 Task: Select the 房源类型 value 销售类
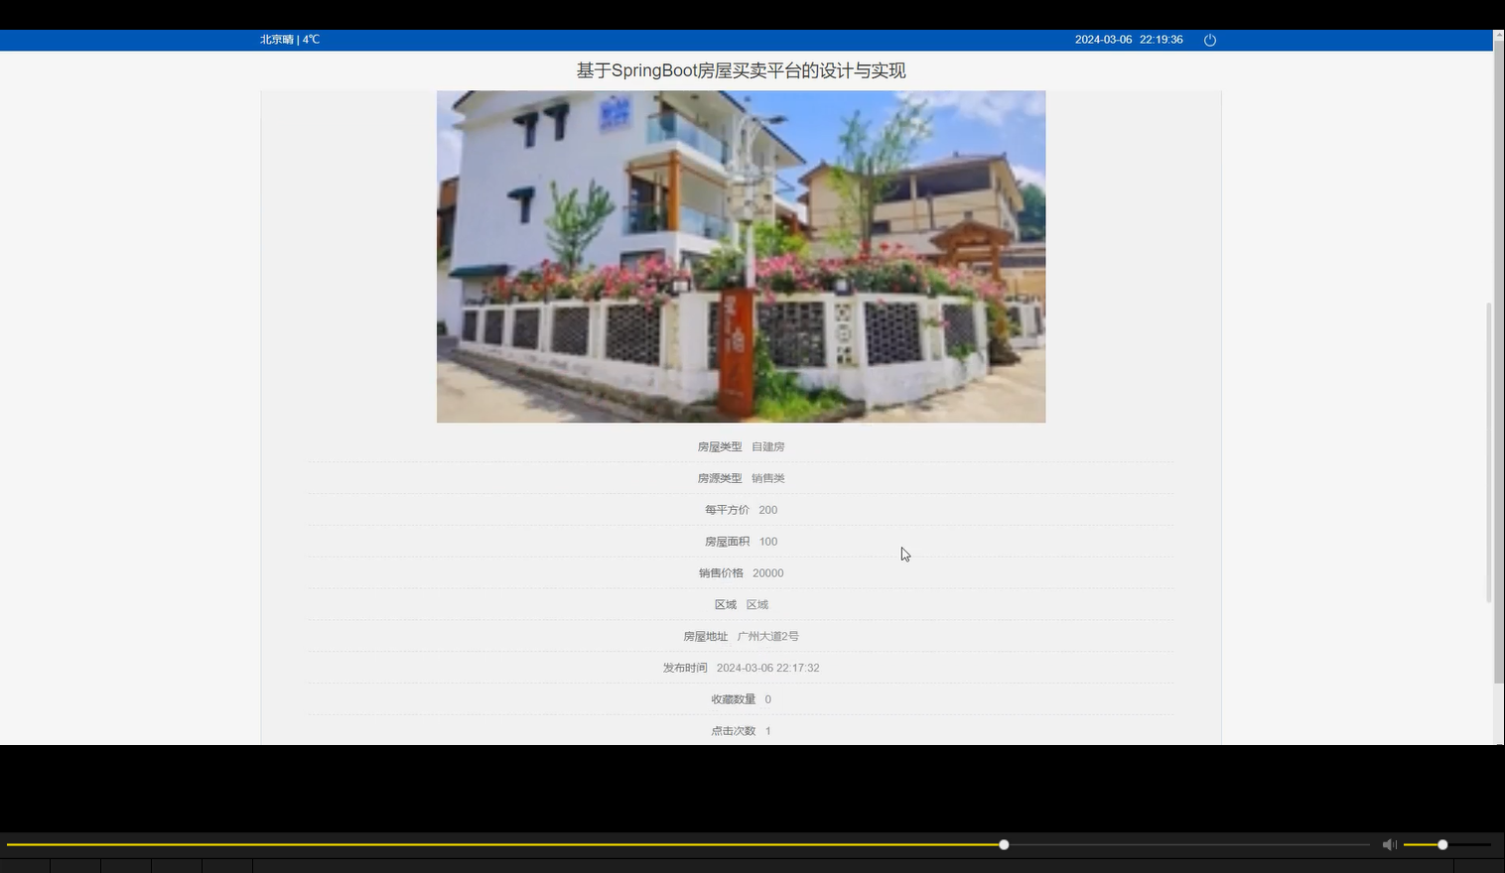click(x=767, y=478)
